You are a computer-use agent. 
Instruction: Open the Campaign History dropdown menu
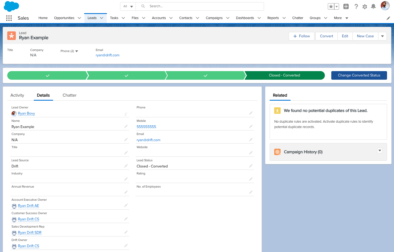[380, 151]
